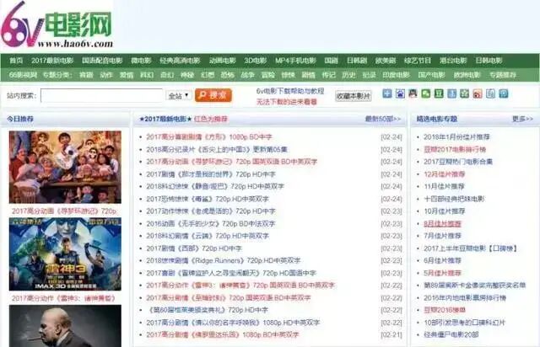Image resolution: width=540 pixels, height=347 pixels.
Task: Open 《舌尖上的中国3》更新第05集 listing
Action: click(x=217, y=149)
